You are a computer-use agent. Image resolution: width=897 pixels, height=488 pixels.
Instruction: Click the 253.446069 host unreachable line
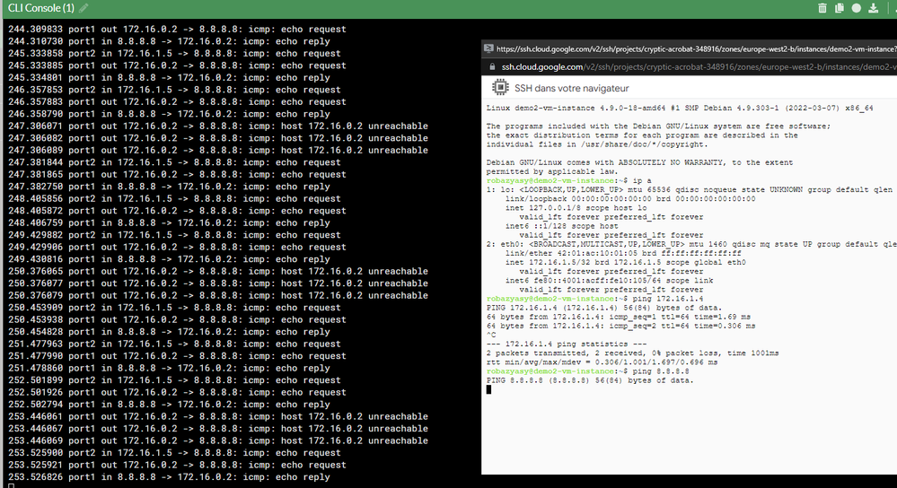click(218, 440)
